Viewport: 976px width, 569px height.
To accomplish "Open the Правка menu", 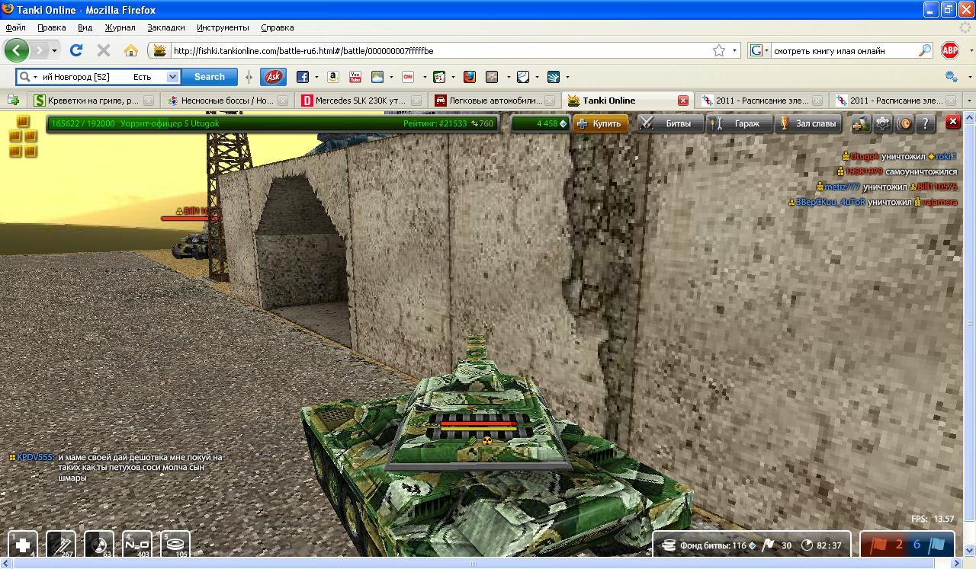I will [x=51, y=27].
